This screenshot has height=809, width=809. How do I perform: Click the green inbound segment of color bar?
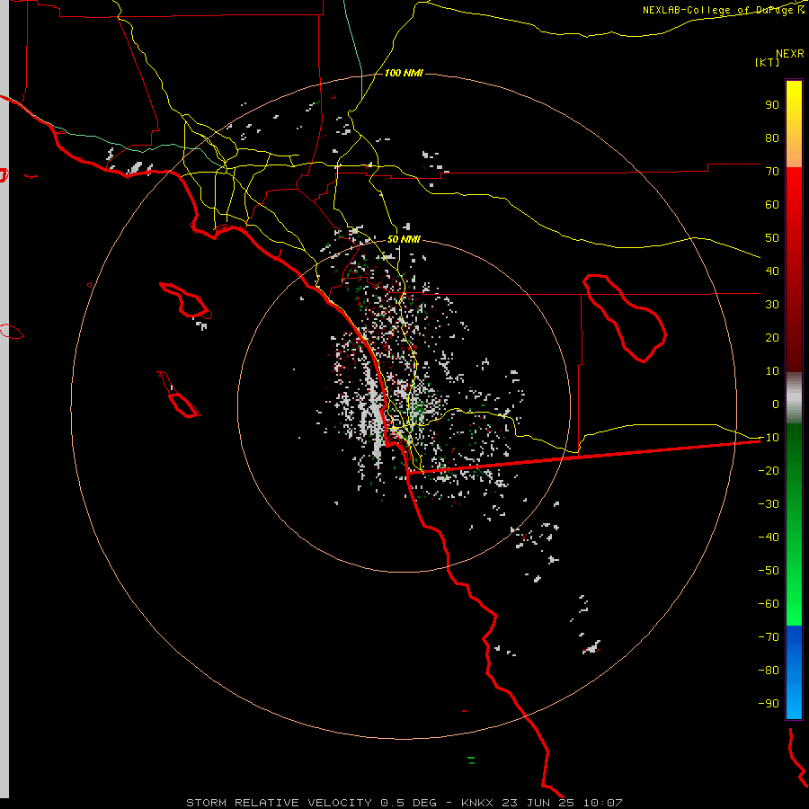(x=794, y=525)
